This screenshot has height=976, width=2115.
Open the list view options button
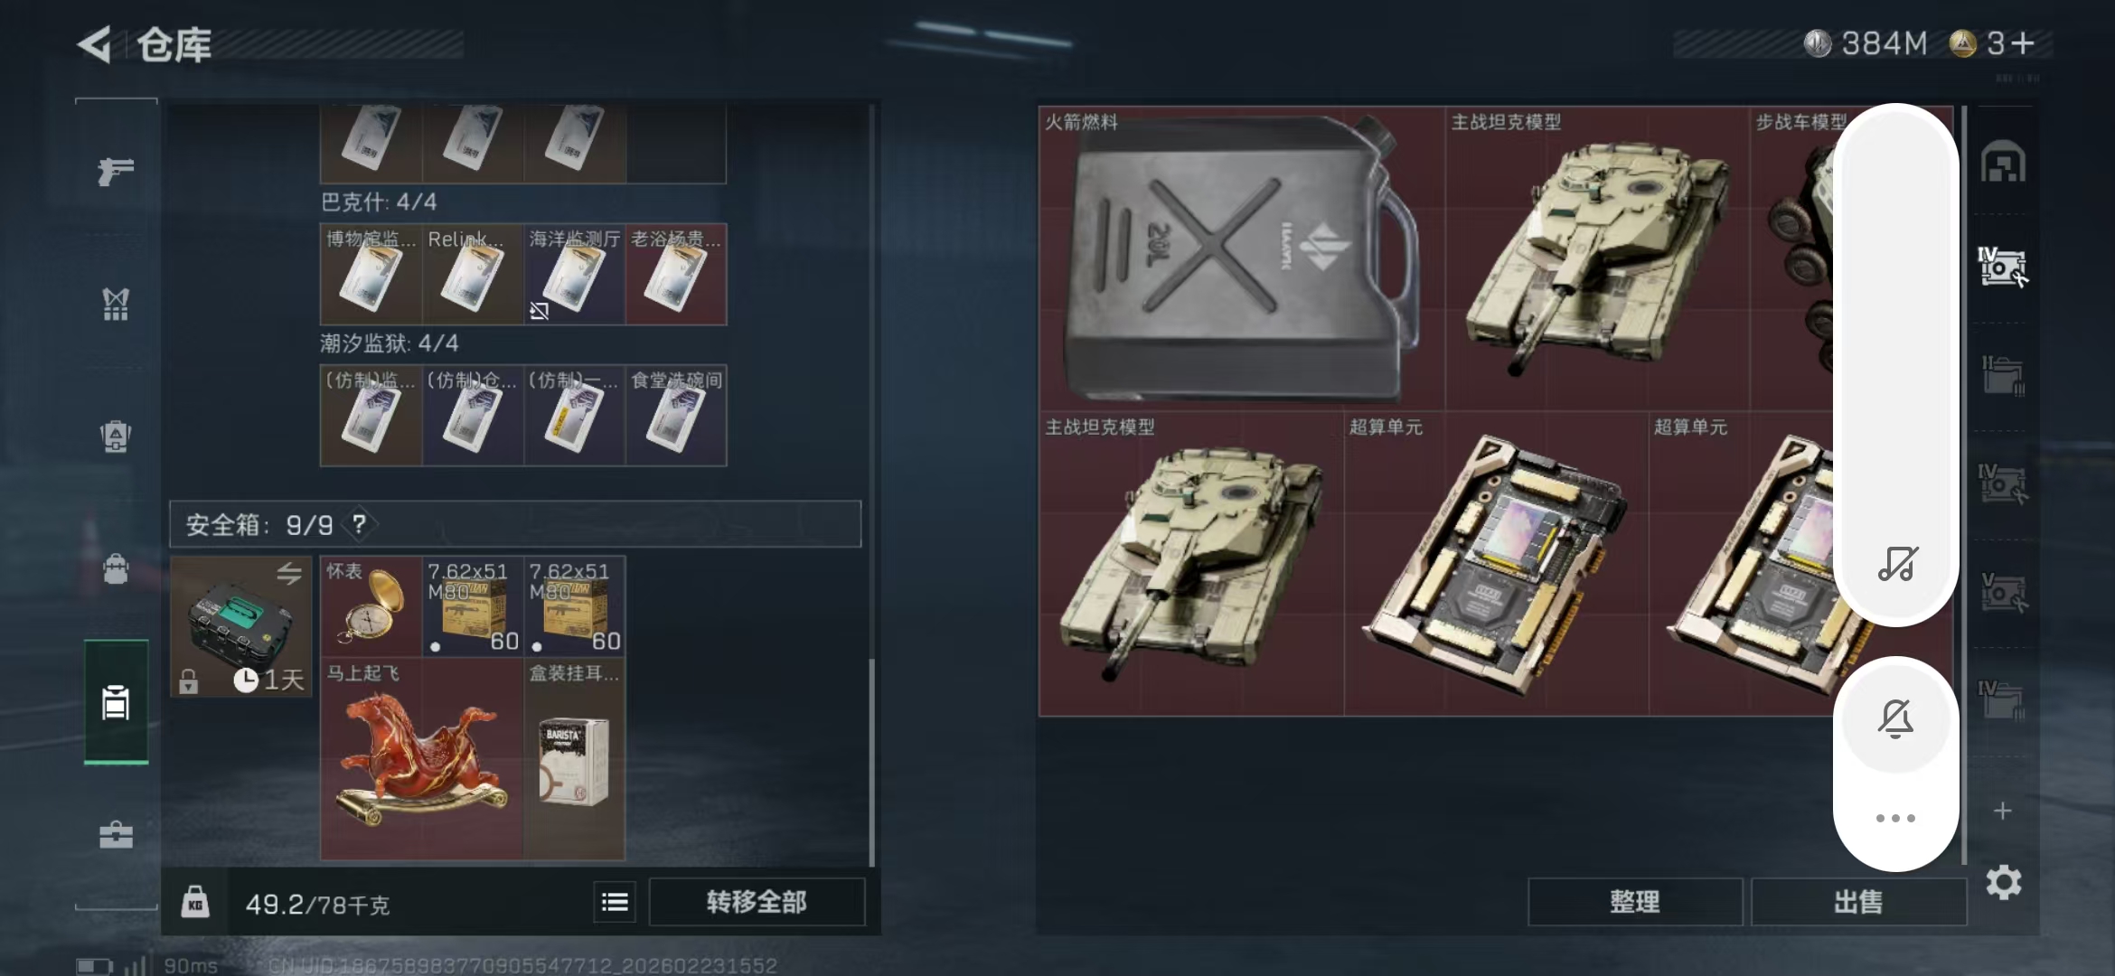pyautogui.click(x=615, y=902)
